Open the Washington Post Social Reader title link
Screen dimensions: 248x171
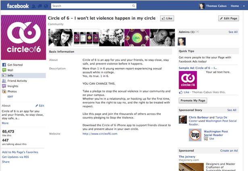pyautogui.click(x=216, y=133)
